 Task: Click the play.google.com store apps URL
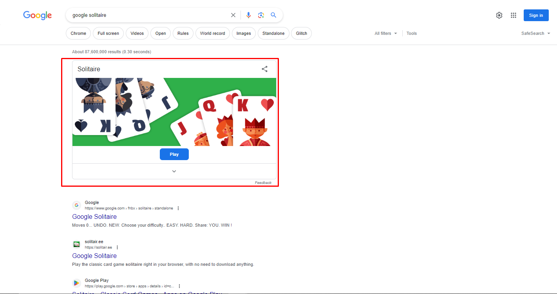pyautogui.click(x=130, y=286)
